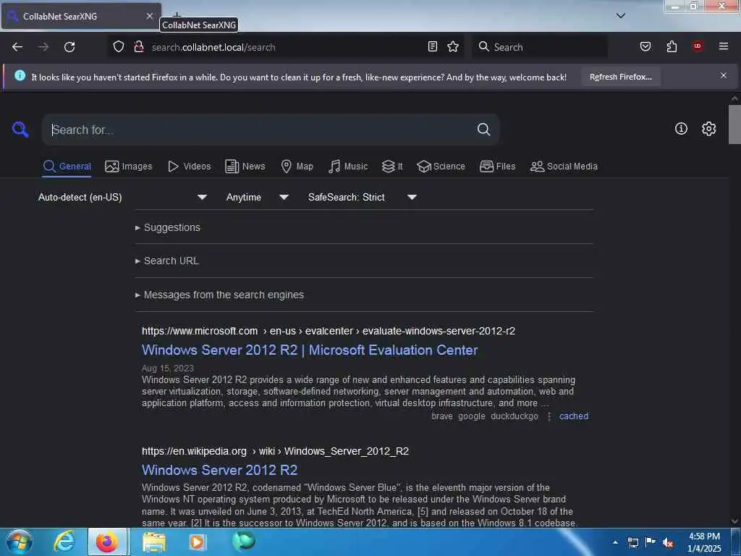This screenshot has height=556, width=741.
Task: Bookmark this page with the star icon
Action: click(x=453, y=46)
